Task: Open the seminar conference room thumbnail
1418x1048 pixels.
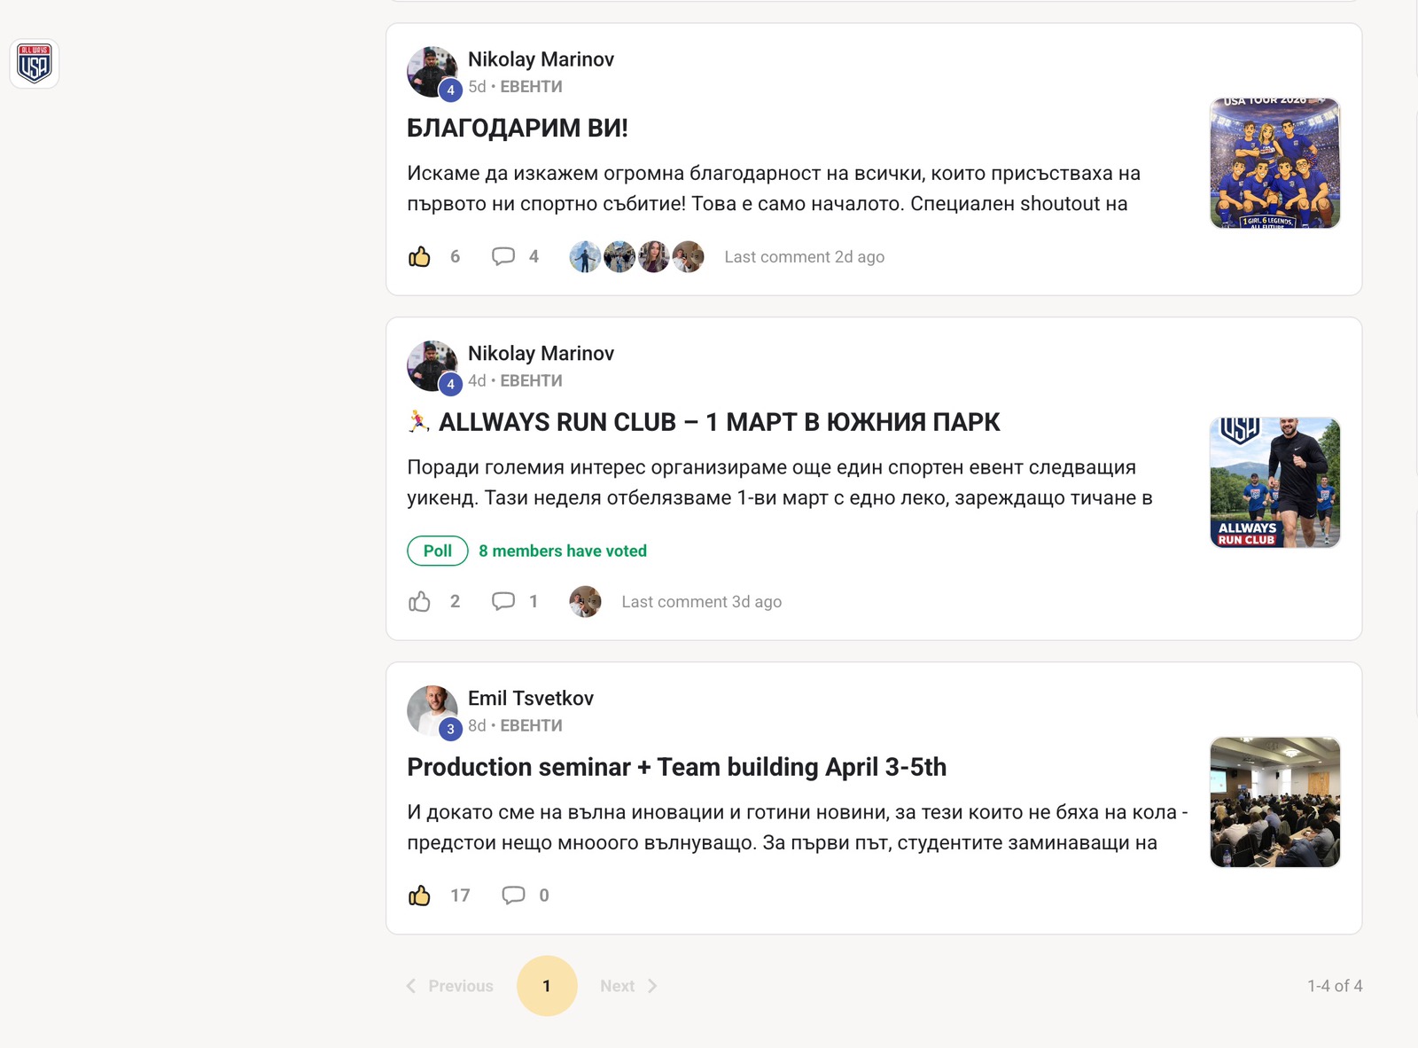Action: click(1274, 802)
